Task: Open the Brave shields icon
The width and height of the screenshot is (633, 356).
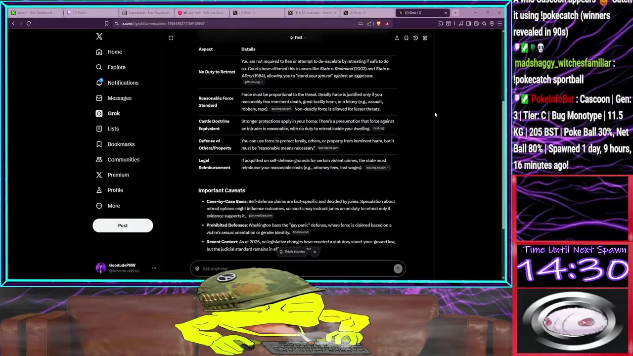Action: pos(378,23)
